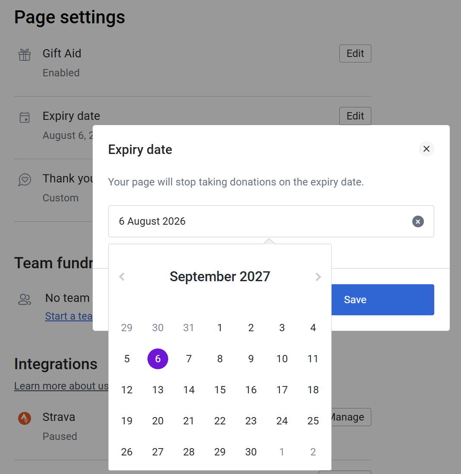Select greyed-out 31 from previous month
461x474 pixels.
click(188, 328)
